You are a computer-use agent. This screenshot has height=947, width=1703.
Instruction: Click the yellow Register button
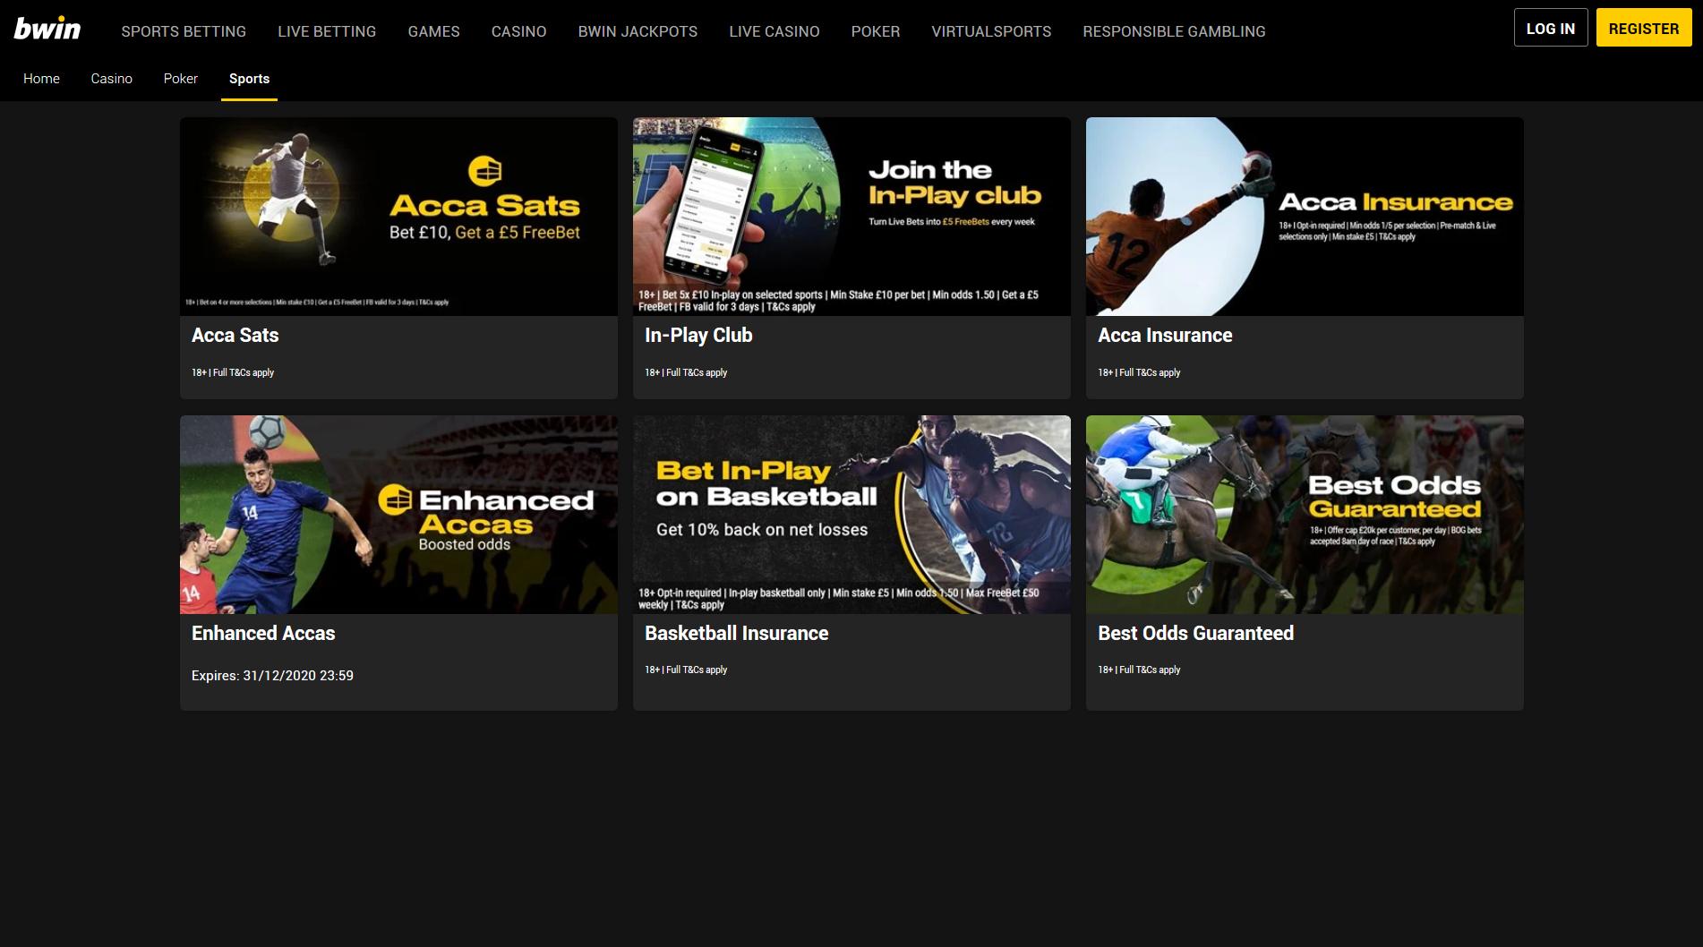[x=1644, y=28]
